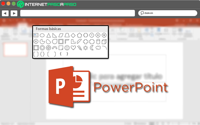Pick the Donut shape
Screen dimensions: 200x125
[42, 48]
